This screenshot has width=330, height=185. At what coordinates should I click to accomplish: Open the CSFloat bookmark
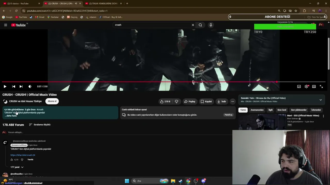(x=111, y=17)
